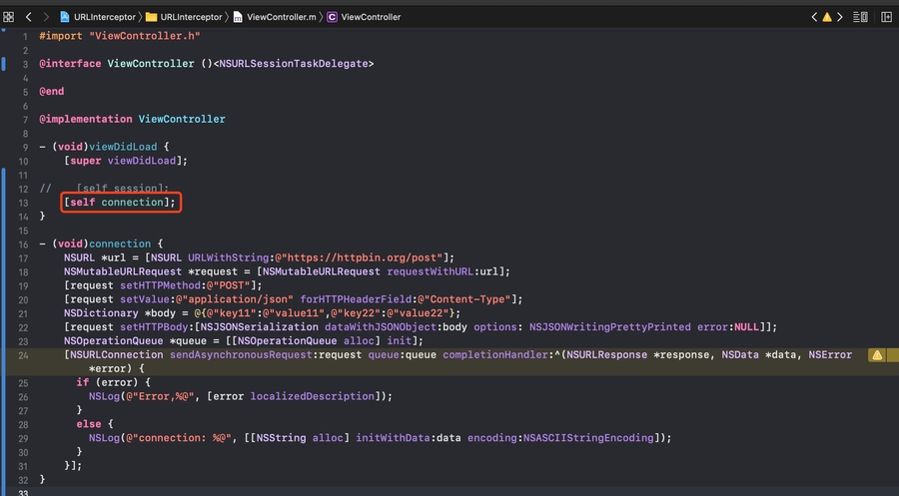Click warning badge on line 24
This screenshot has width=899, height=496.
(876, 354)
